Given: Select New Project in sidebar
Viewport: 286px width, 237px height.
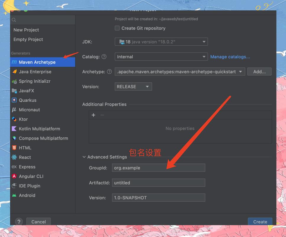Looking at the screenshot, I should pos(26,30).
